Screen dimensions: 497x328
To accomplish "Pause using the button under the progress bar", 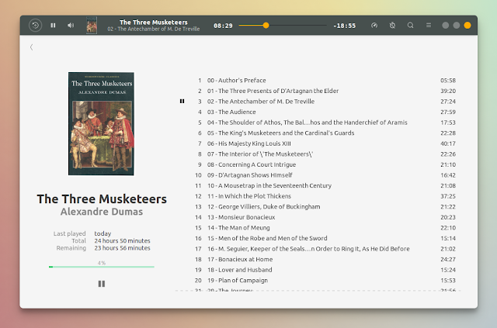I will tap(102, 284).
